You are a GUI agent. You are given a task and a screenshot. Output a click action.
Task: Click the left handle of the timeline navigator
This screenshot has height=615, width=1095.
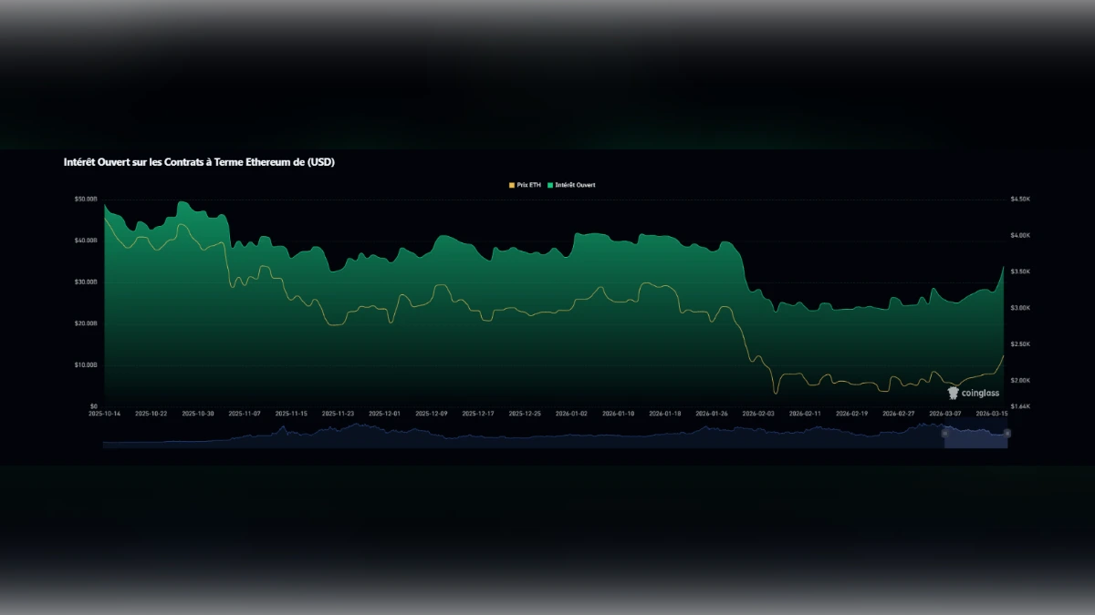(945, 433)
